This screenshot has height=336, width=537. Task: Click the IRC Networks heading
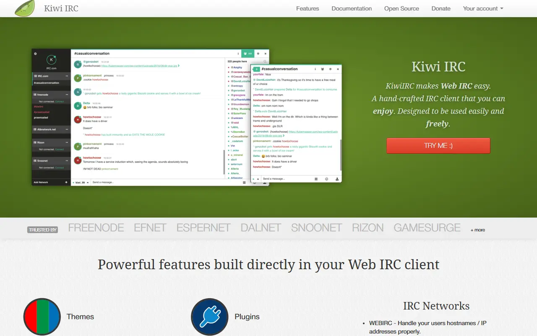coord(436,306)
